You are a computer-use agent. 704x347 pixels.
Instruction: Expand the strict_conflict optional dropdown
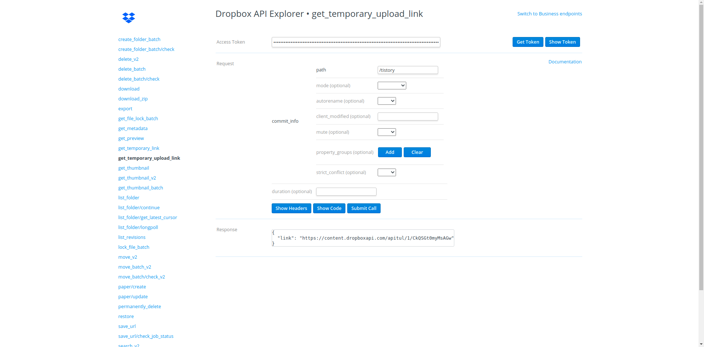coord(386,172)
